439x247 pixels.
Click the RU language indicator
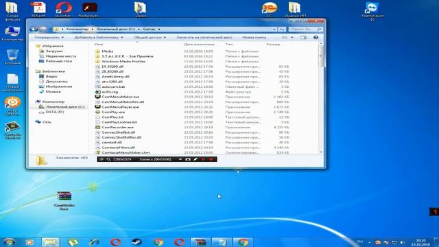(360, 242)
